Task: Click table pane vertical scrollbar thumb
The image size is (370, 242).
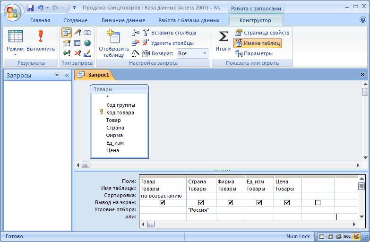Action: [365, 92]
